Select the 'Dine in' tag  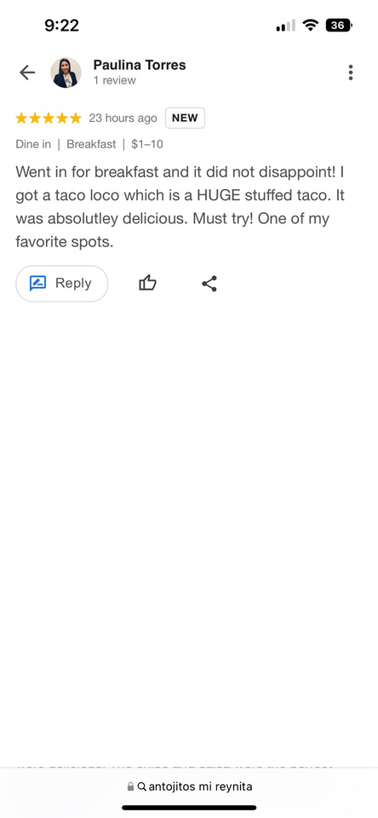click(33, 145)
